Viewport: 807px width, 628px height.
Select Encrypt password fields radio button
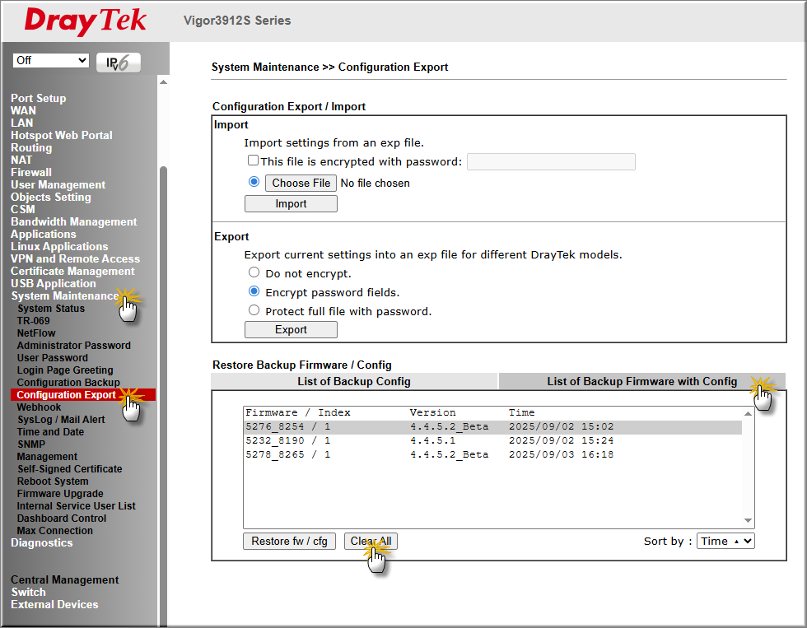coord(254,291)
